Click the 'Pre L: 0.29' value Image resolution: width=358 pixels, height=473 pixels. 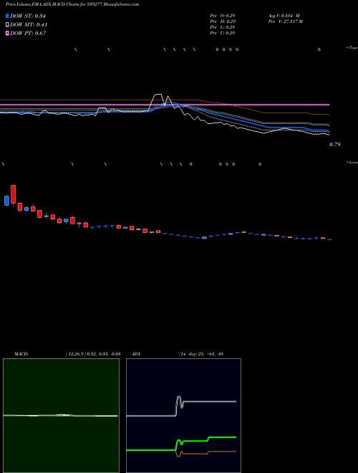click(x=223, y=27)
